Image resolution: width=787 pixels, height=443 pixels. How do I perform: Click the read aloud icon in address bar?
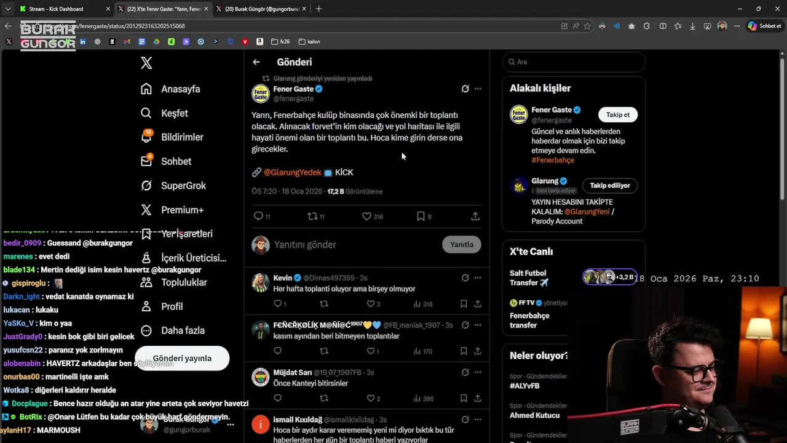coord(575,26)
